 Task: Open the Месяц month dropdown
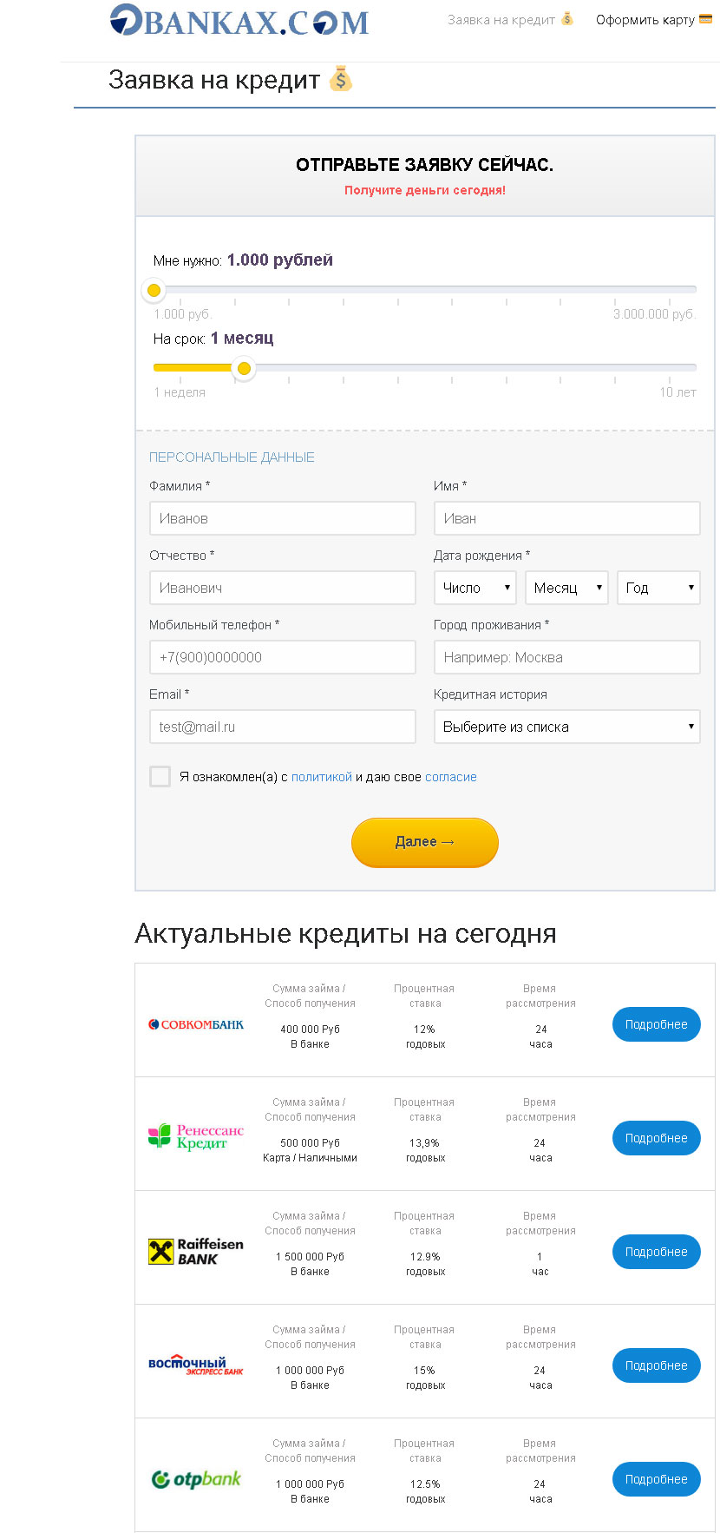click(x=567, y=588)
